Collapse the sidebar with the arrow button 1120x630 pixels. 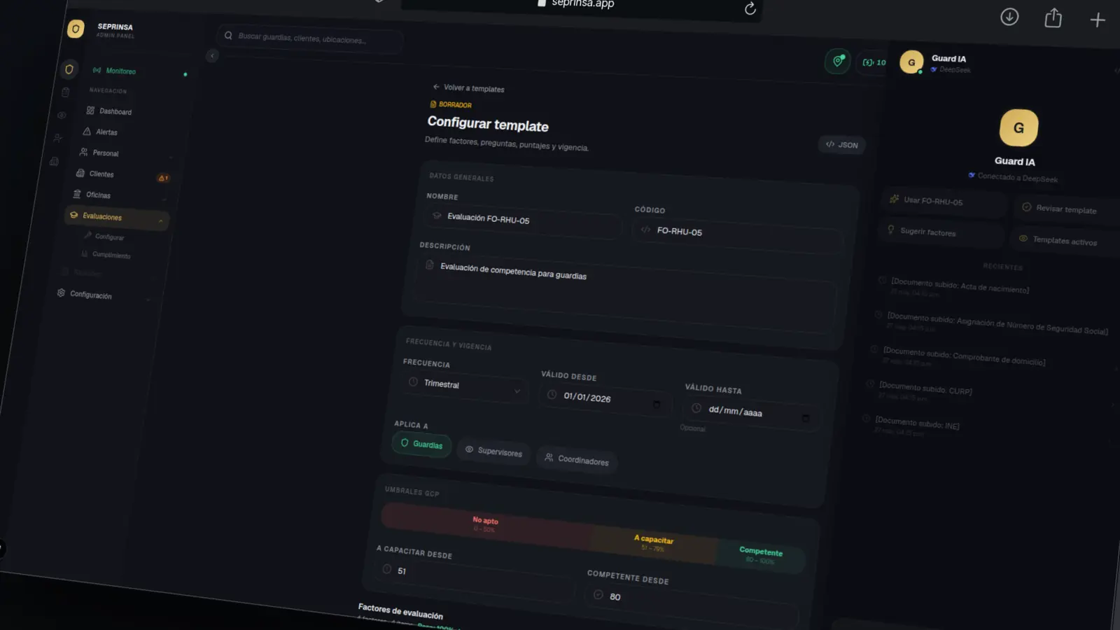pyautogui.click(x=212, y=55)
